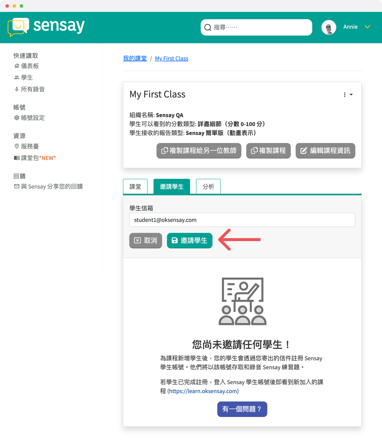Image resolution: width=382 pixels, height=444 pixels.
Task: Click the classroom illustration image
Action: pos(242,301)
